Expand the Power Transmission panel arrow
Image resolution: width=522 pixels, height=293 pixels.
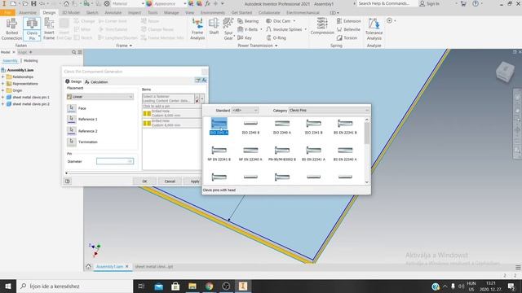tap(276, 46)
